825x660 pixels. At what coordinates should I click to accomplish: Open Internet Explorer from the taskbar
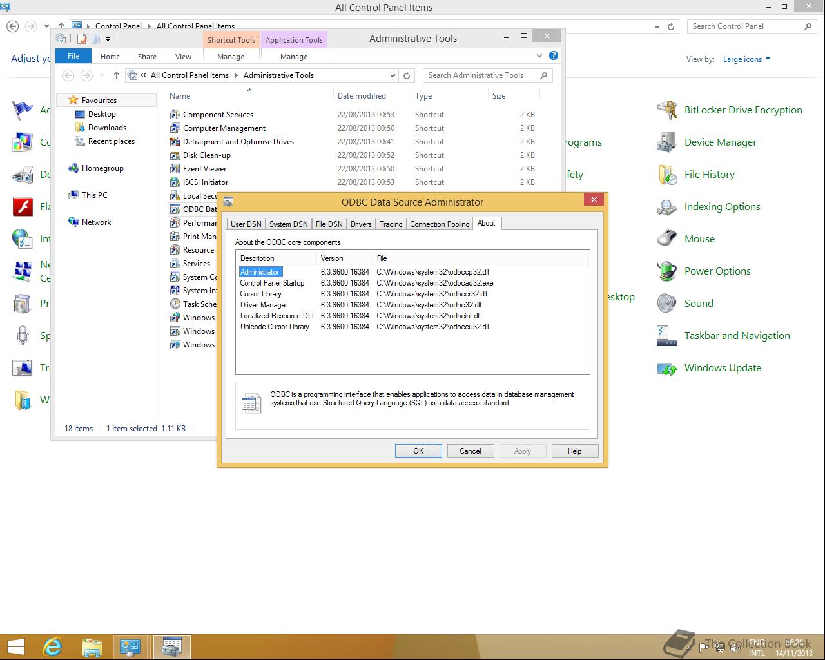pyautogui.click(x=52, y=646)
